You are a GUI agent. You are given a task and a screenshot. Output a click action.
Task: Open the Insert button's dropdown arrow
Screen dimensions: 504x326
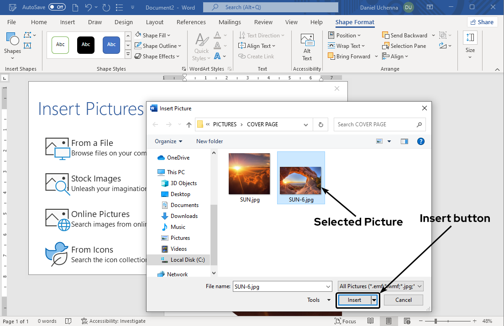(x=374, y=300)
